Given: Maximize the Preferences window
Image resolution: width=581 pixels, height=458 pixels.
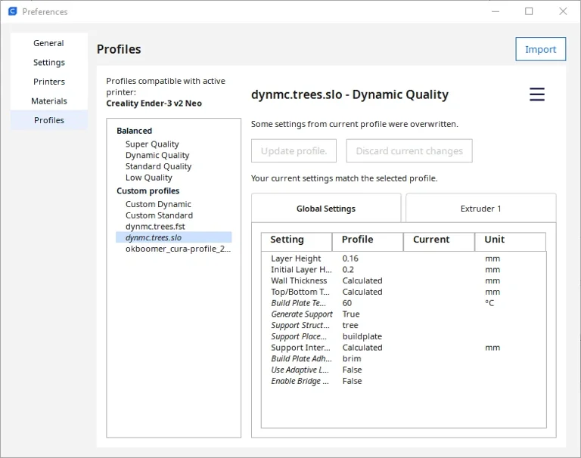Looking at the screenshot, I should click(x=529, y=11).
